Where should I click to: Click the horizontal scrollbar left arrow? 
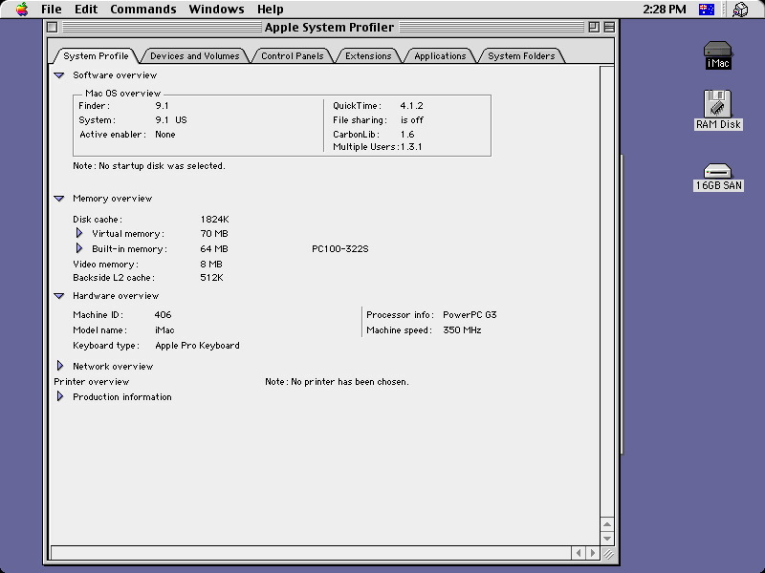click(579, 553)
